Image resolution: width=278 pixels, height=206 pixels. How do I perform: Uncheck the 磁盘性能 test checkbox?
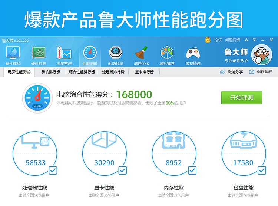tap(262, 170)
